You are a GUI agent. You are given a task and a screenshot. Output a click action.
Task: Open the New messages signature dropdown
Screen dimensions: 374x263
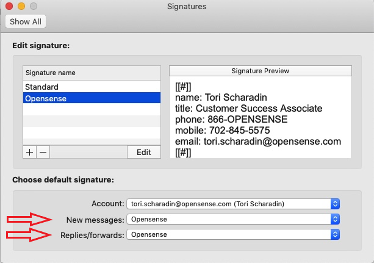[x=232, y=218]
